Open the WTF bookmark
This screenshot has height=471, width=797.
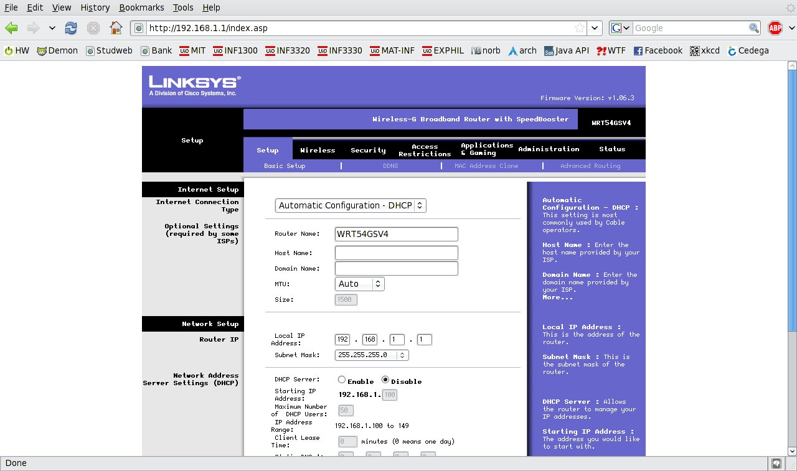pyautogui.click(x=611, y=50)
